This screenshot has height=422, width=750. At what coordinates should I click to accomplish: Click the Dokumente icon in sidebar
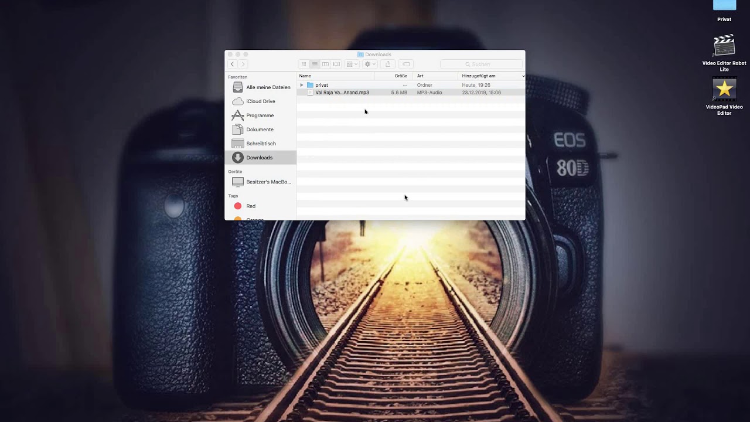click(237, 130)
